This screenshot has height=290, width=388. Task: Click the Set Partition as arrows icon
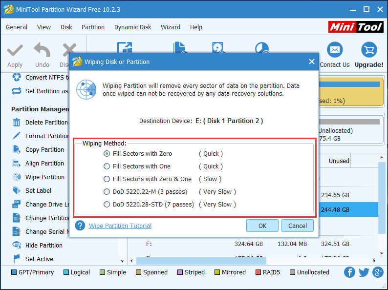(17, 91)
